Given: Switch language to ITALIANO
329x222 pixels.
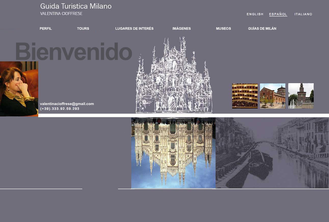Looking at the screenshot, I should 303,14.
